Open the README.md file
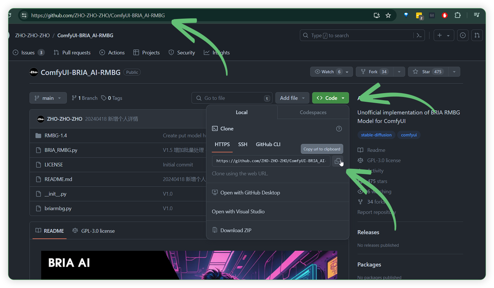Image resolution: width=494 pixels, height=288 pixels. (58, 179)
